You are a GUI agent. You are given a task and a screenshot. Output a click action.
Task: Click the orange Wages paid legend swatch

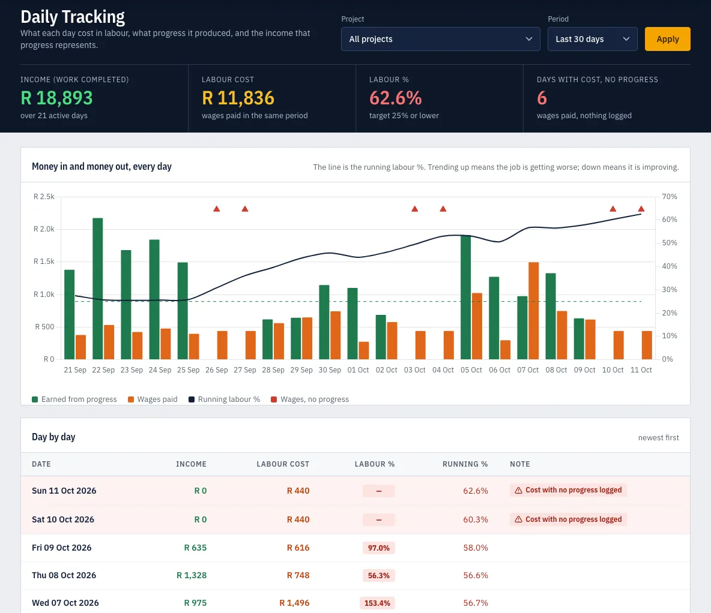(130, 399)
